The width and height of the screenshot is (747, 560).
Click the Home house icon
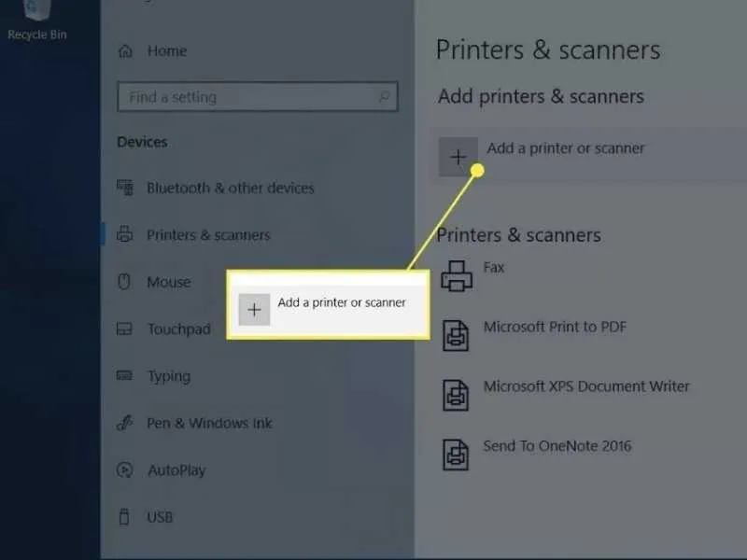click(125, 52)
